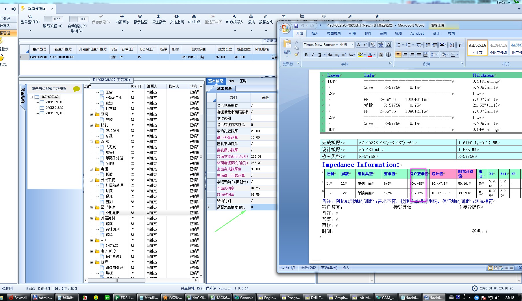
Task: Click the Increase Indent icon in Word
Action: tap(434, 45)
